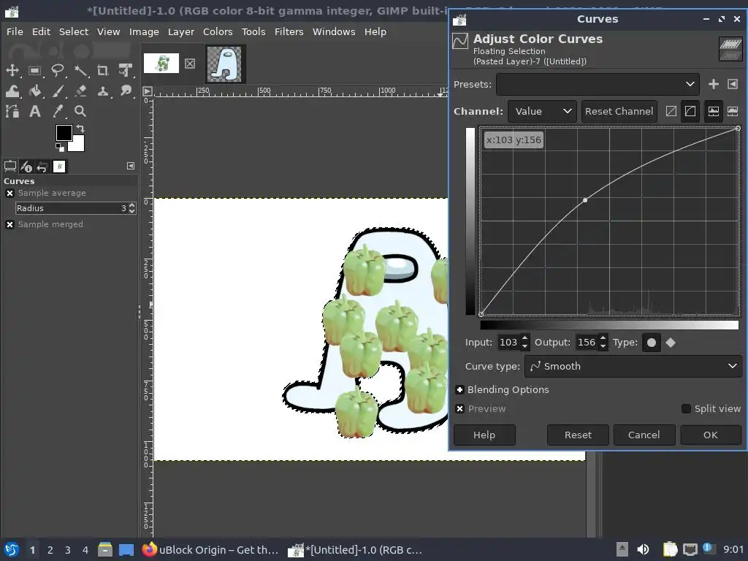
Task: Switch to Device Status tab
Action: coord(26,167)
